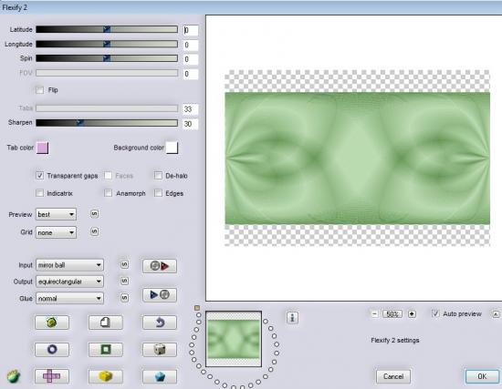The height and width of the screenshot is (389, 502).
Task: Click the S button next to Glue
Action: click(124, 298)
